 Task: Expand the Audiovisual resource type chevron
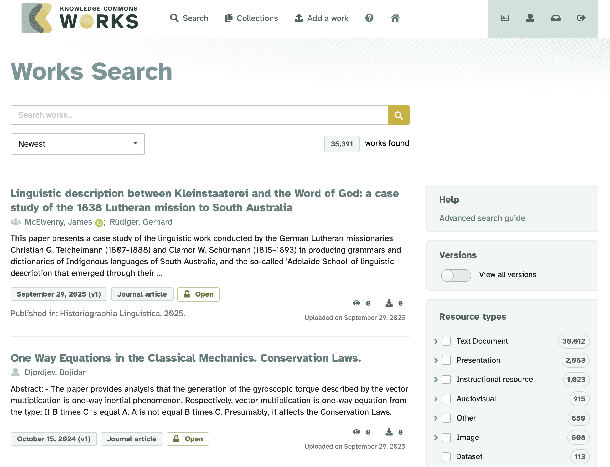tap(436, 399)
